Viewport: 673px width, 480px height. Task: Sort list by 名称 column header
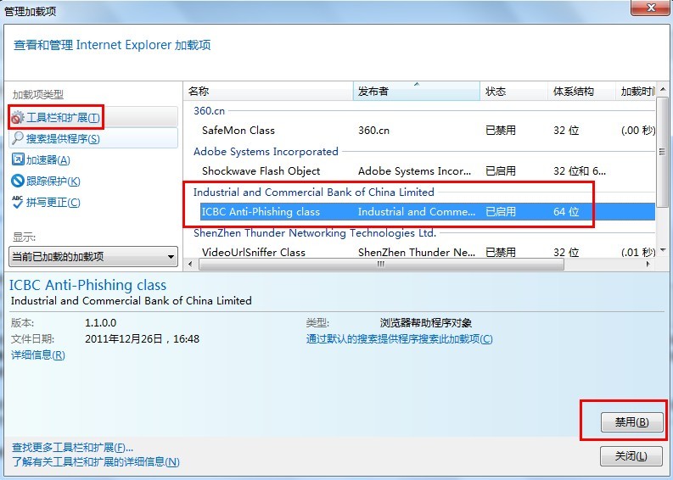tap(268, 92)
